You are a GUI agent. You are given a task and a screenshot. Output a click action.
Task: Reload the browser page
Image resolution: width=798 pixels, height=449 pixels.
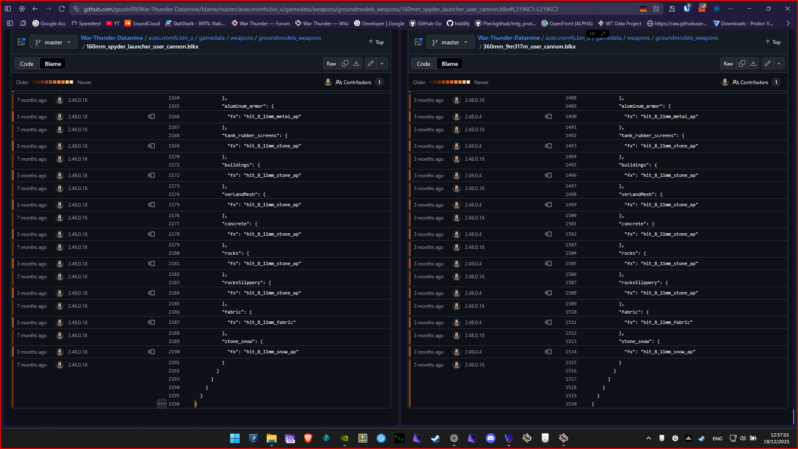(62, 9)
